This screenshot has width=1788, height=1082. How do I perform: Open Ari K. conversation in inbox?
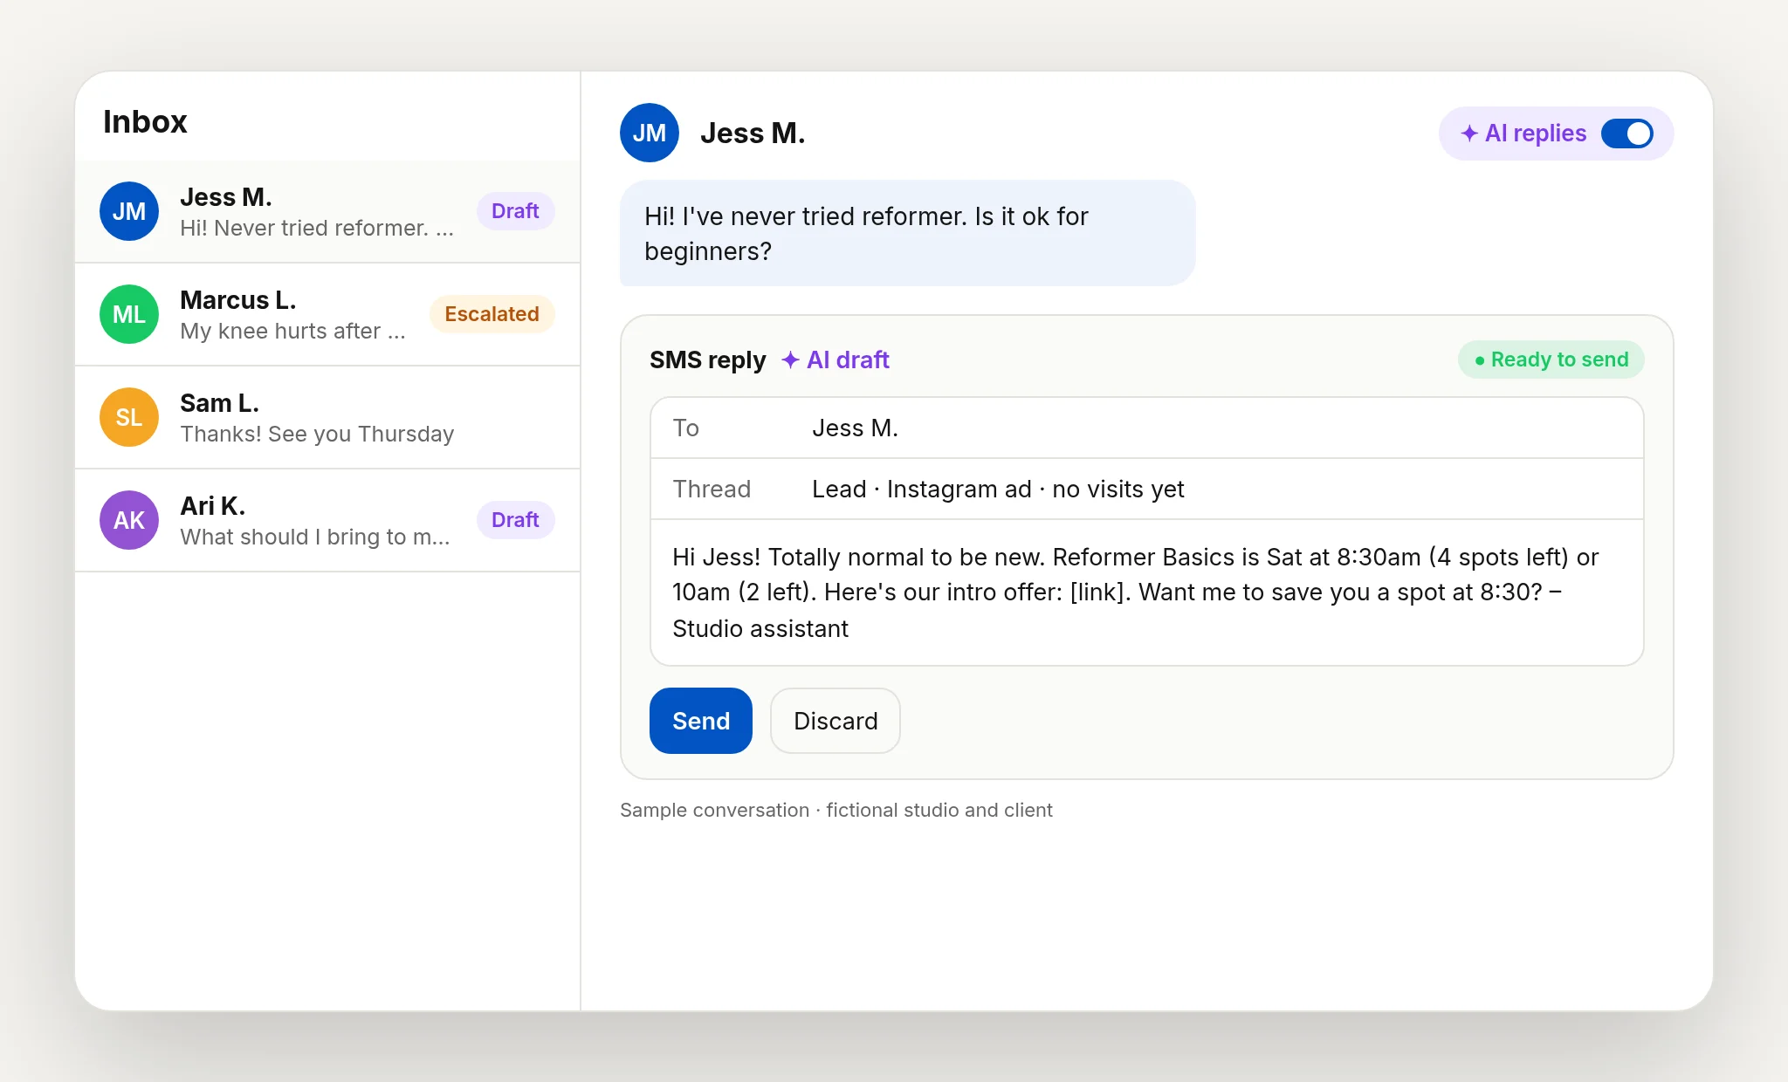point(327,520)
